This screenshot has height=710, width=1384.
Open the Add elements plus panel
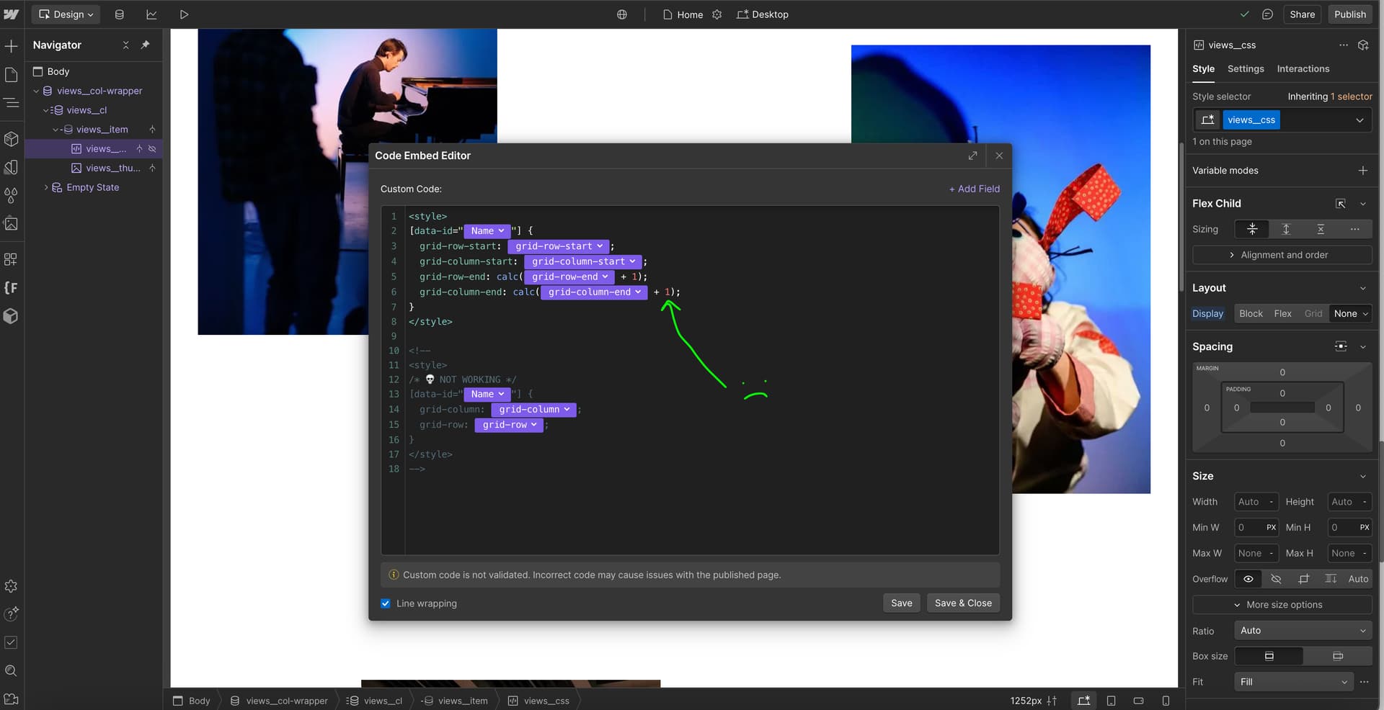(11, 47)
